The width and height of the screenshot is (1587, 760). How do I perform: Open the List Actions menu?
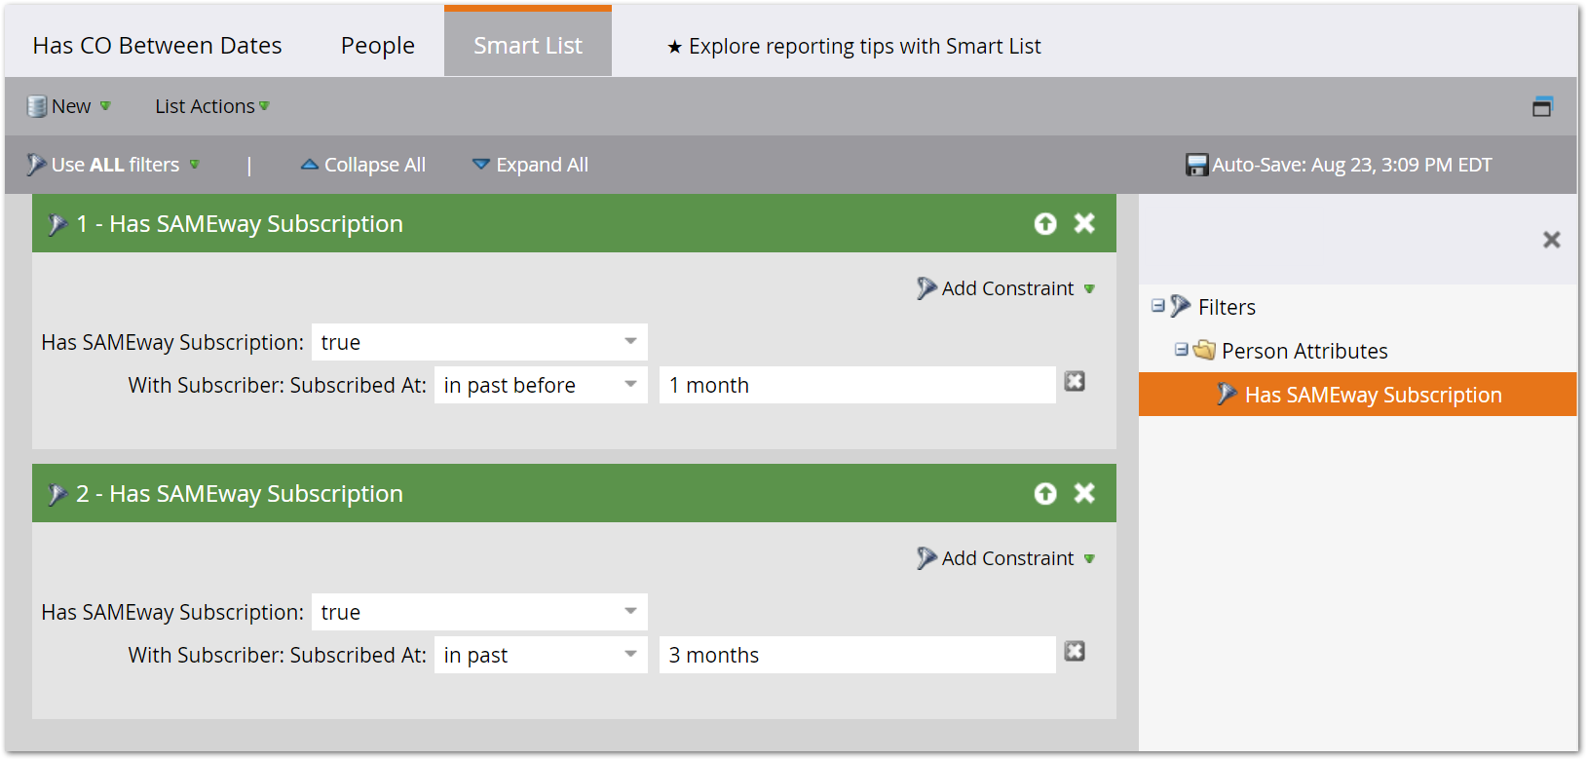pos(212,106)
